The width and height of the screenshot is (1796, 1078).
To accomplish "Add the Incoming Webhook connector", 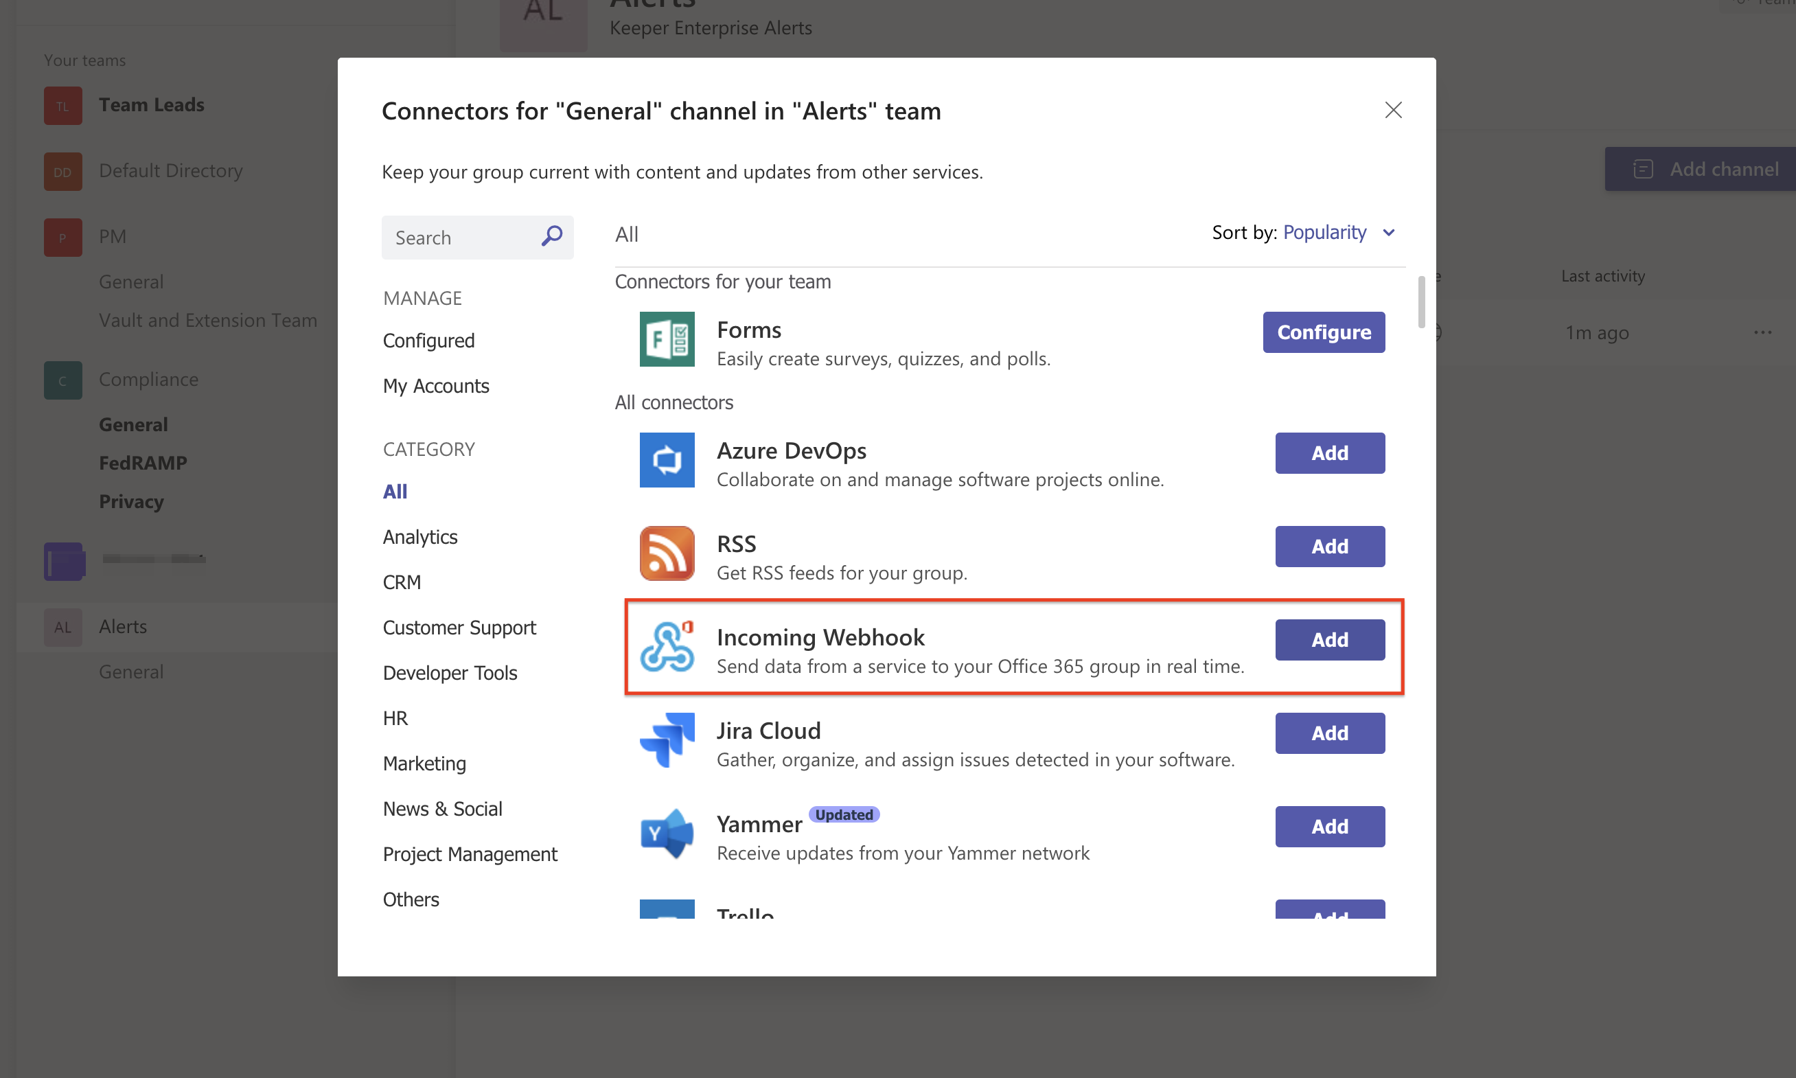I will (x=1329, y=640).
